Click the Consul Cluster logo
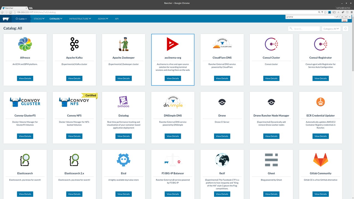Image resolution: width=354 pixels, height=199 pixels. coord(271,44)
